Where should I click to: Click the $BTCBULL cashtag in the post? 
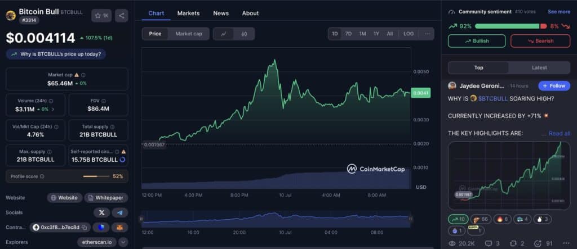coord(493,98)
